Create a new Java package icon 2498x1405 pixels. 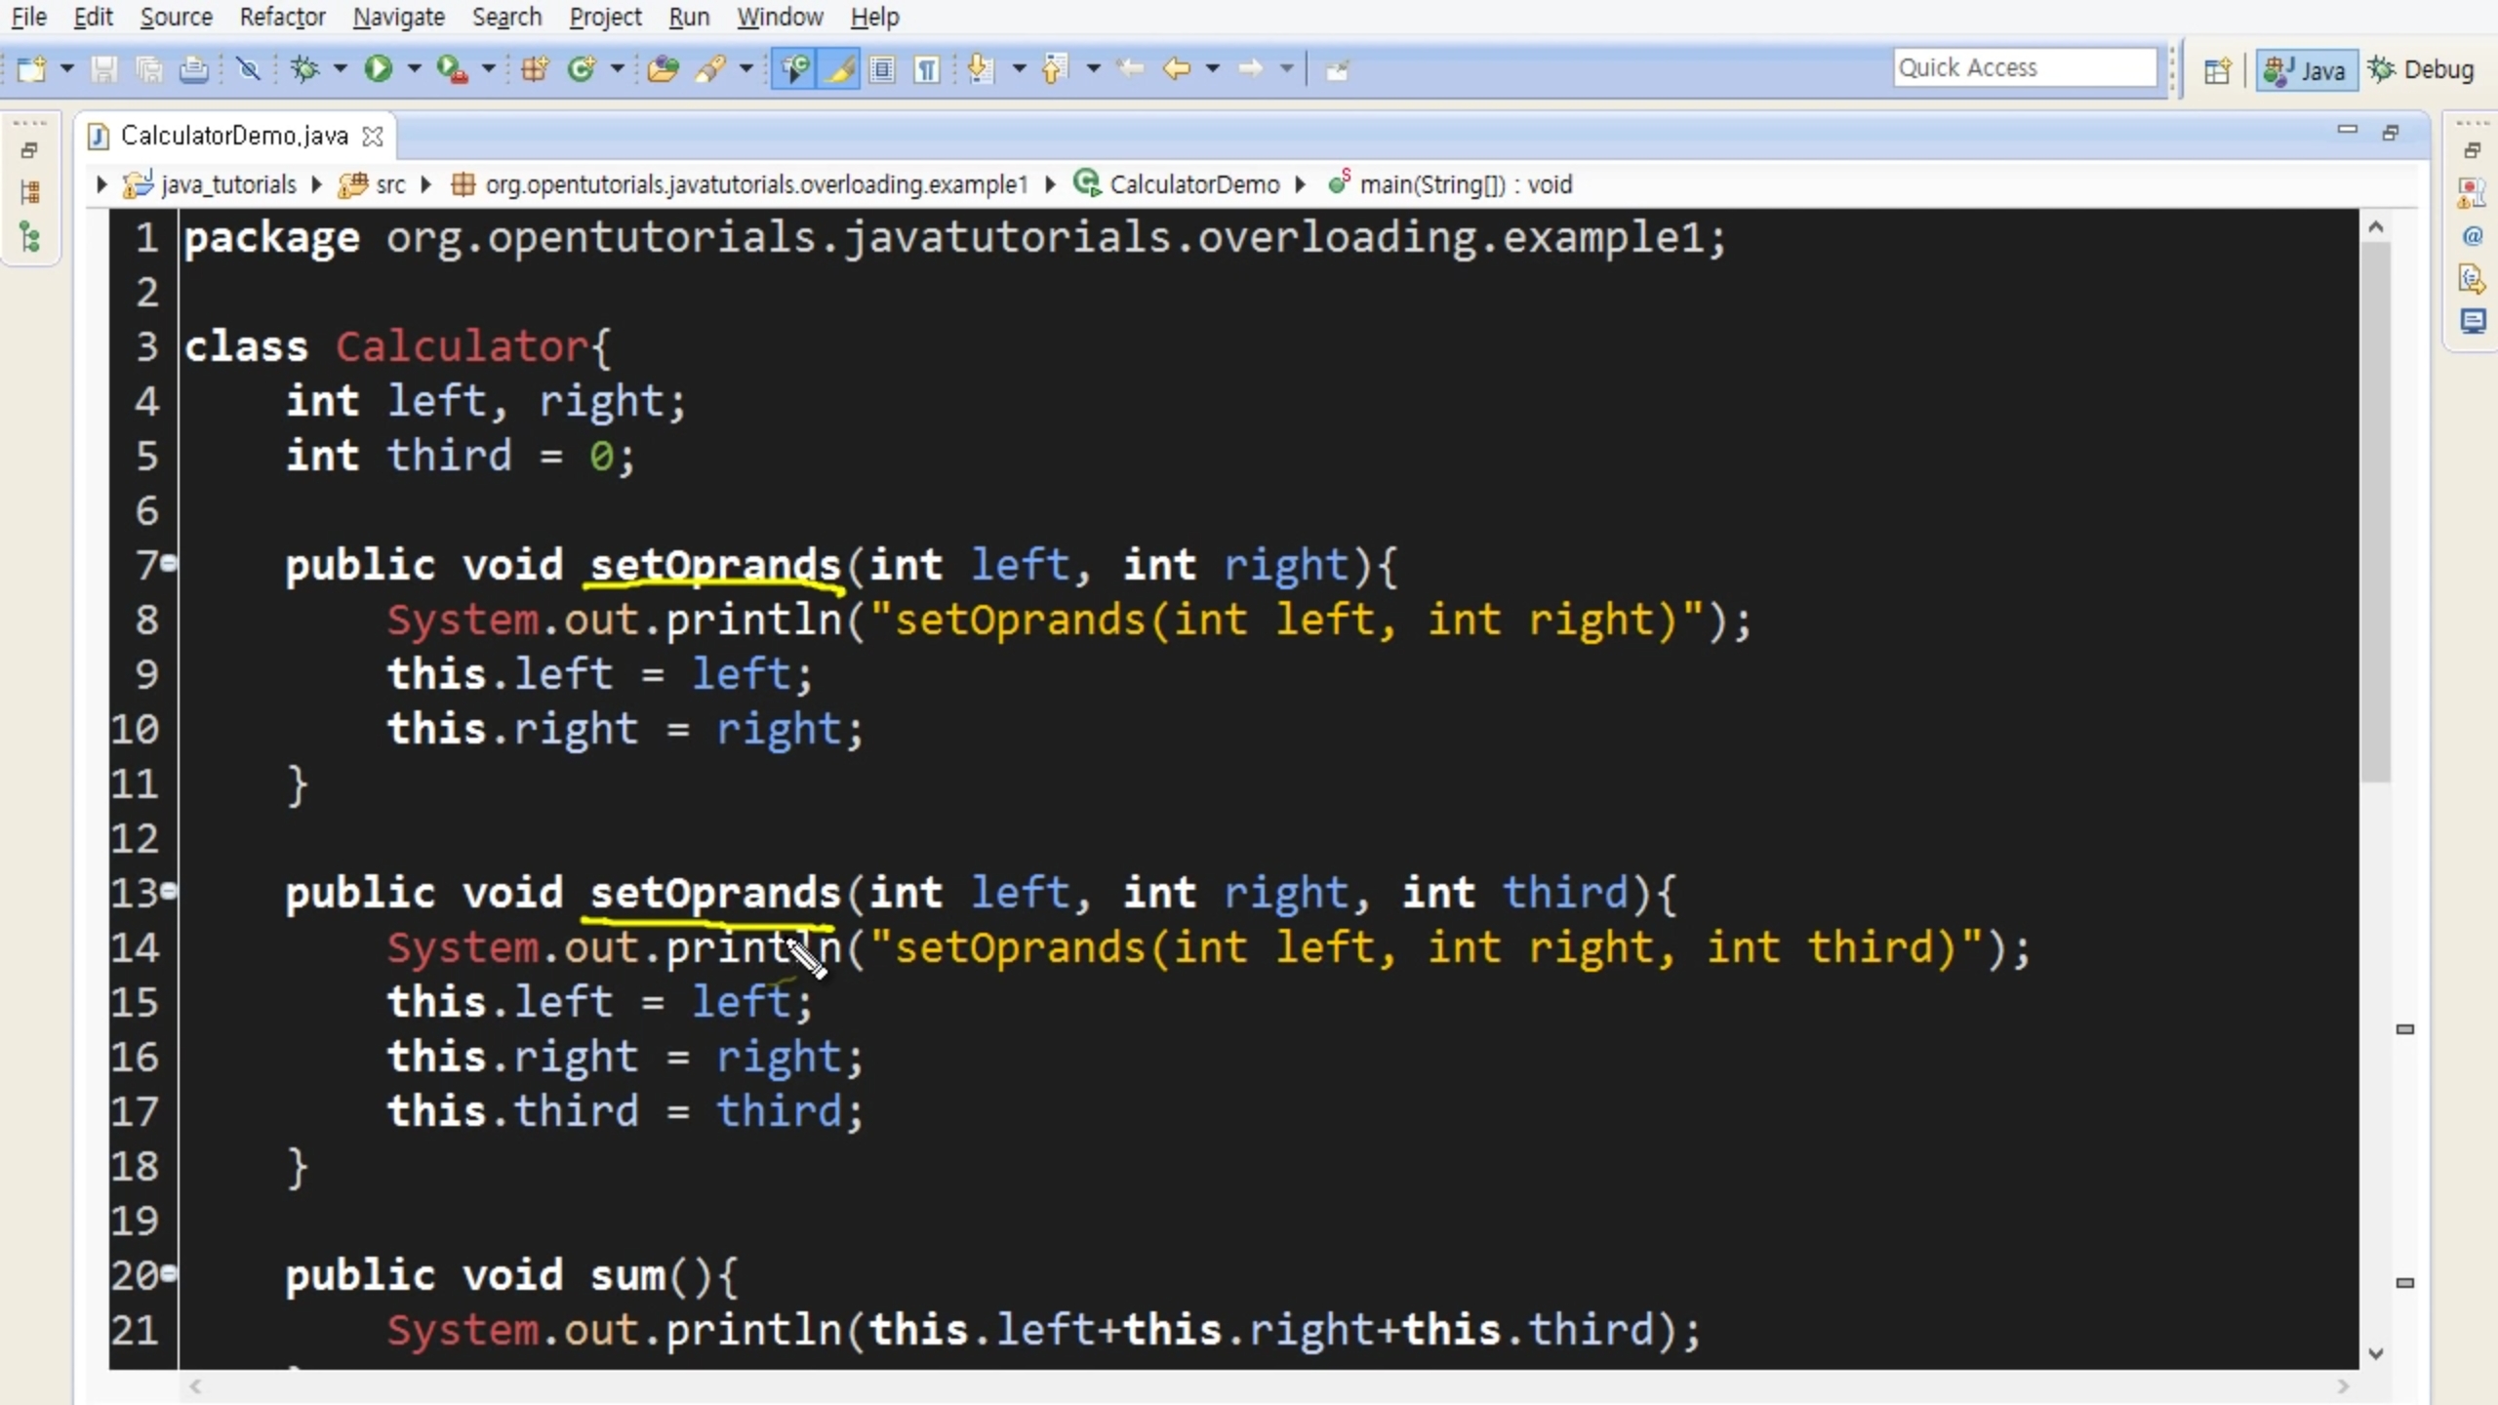(535, 69)
